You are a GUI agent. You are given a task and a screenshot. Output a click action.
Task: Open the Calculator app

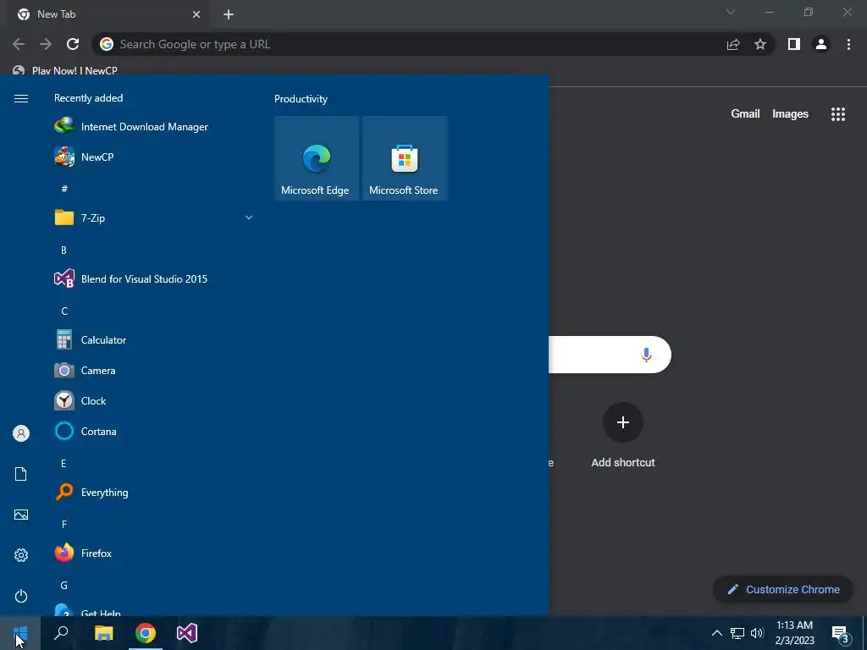[154, 340]
